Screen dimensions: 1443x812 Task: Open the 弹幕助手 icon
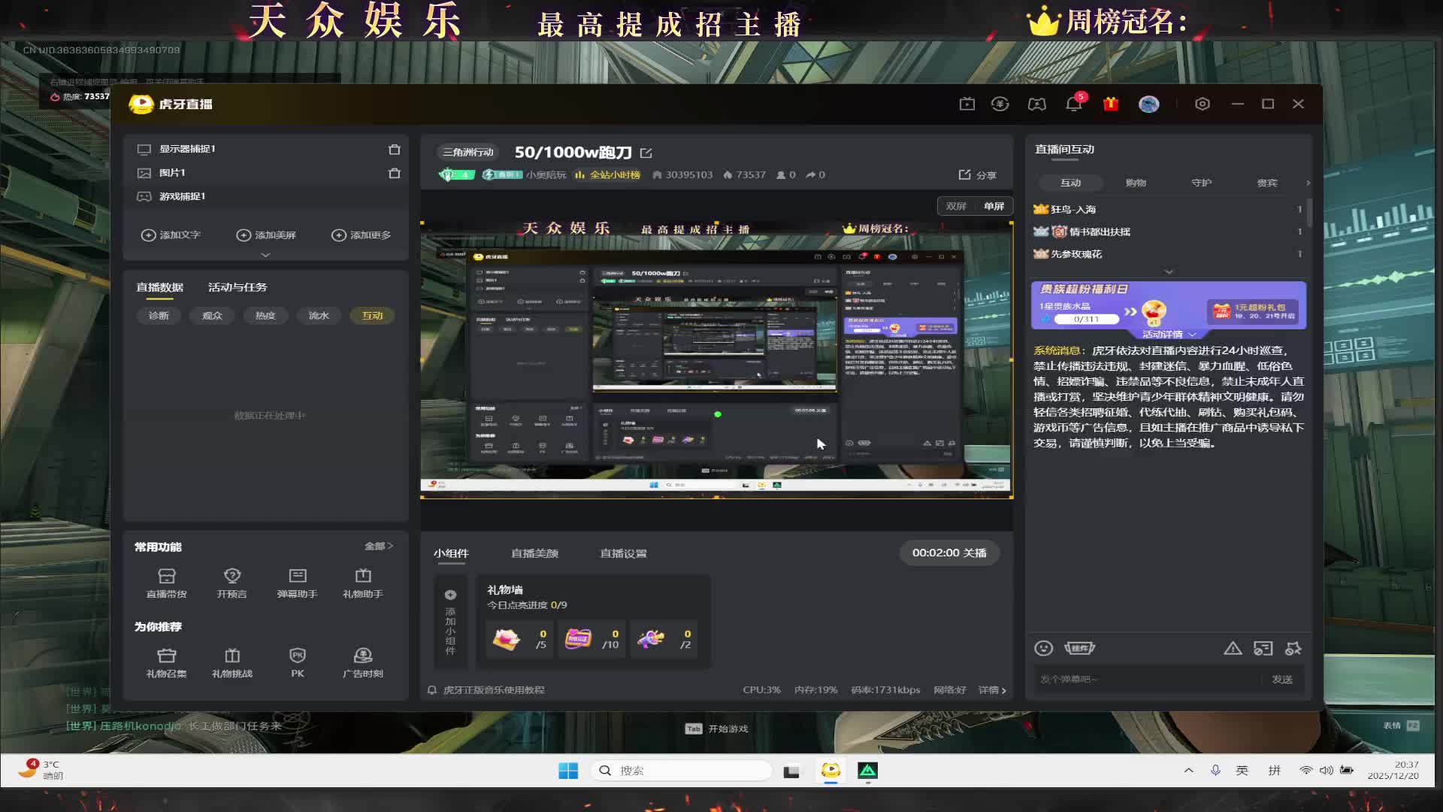[x=298, y=577]
